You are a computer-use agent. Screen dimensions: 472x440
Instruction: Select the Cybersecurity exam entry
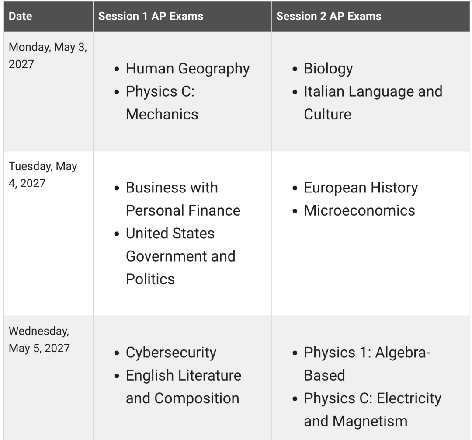(171, 353)
